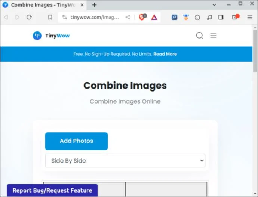Click Report Bug/Request Feature button

point(52,190)
